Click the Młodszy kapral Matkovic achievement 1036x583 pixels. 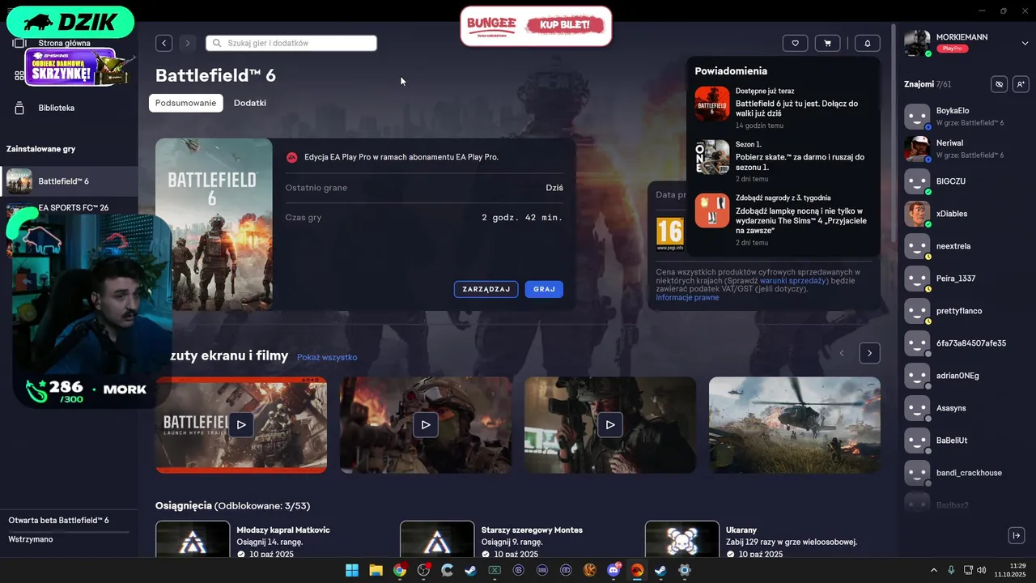[x=271, y=538]
